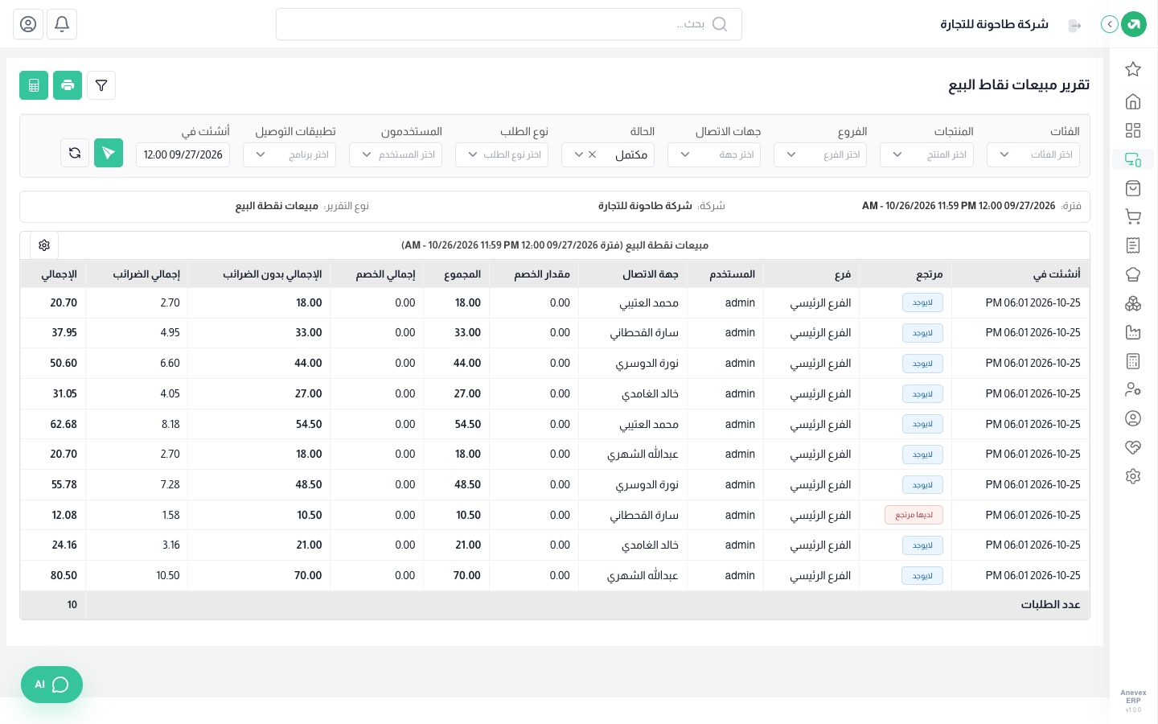The width and height of the screenshot is (1158, 724).
Task: Select the total 80.50 cell
Action: (x=53, y=576)
